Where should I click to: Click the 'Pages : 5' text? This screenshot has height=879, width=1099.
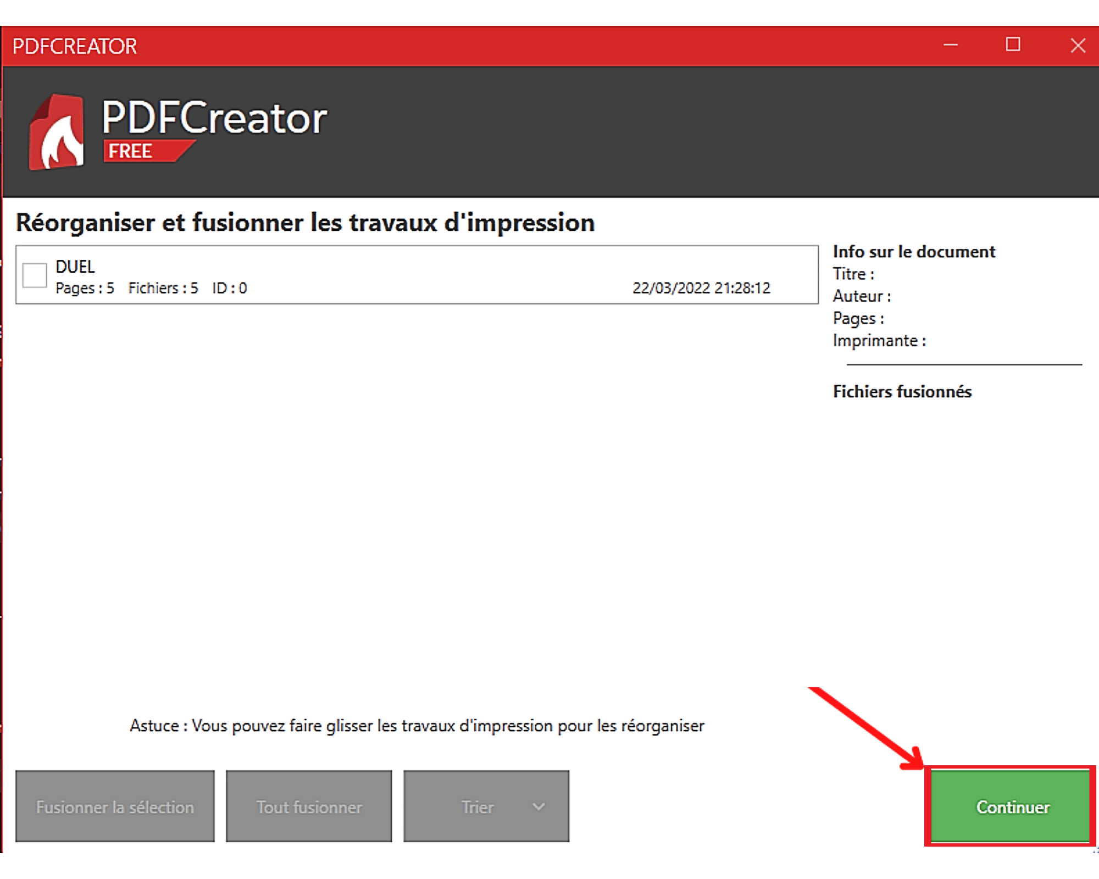[85, 288]
